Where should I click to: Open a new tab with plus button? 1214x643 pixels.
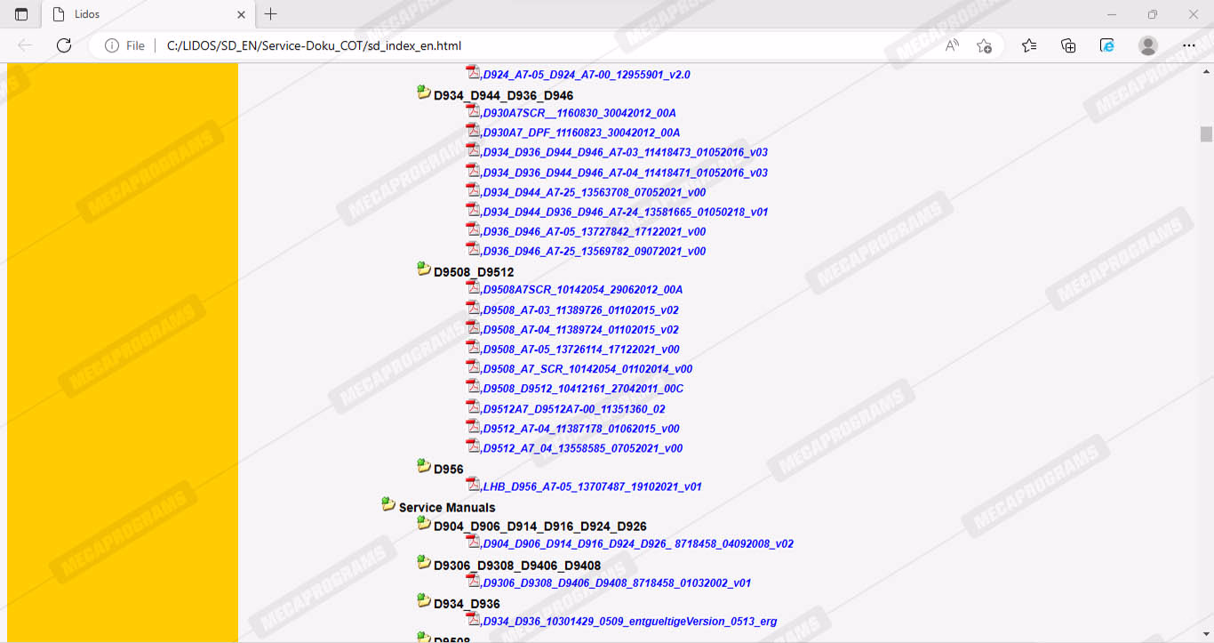(x=271, y=14)
